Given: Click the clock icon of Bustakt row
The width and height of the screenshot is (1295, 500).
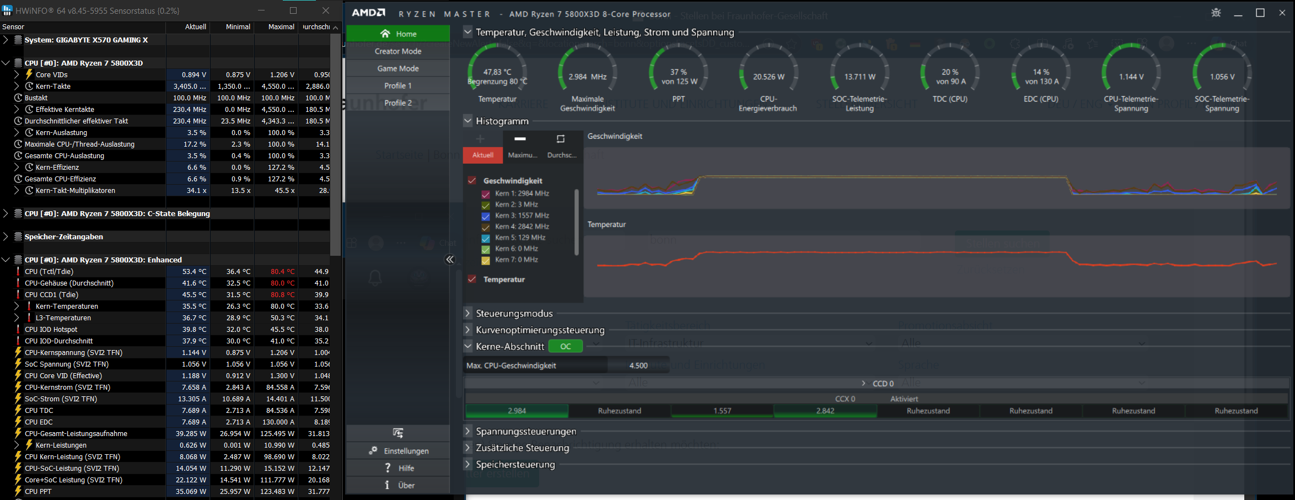Looking at the screenshot, I should (x=18, y=98).
